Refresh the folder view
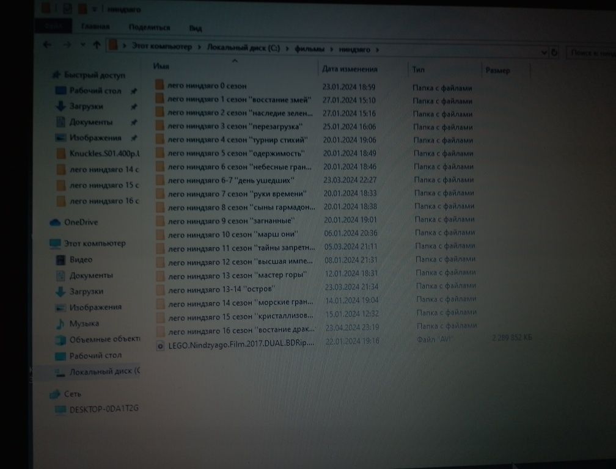Viewport: 616px width, 469px height. 554,52
